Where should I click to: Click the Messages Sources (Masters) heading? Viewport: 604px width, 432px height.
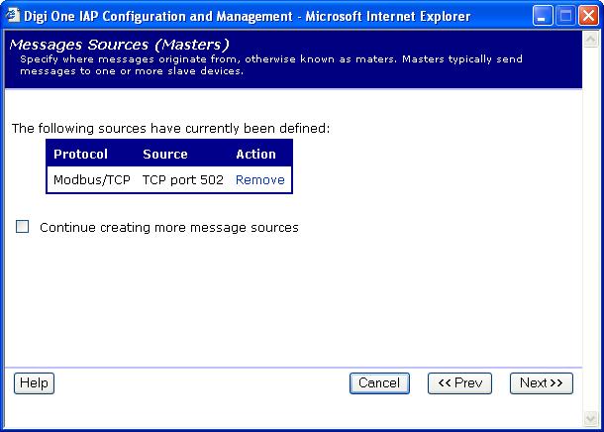(x=119, y=45)
